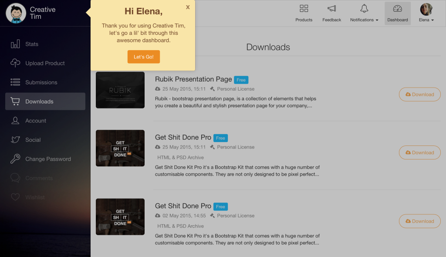Click the Let's Go! button
The height and width of the screenshot is (257, 446).
[x=144, y=57]
